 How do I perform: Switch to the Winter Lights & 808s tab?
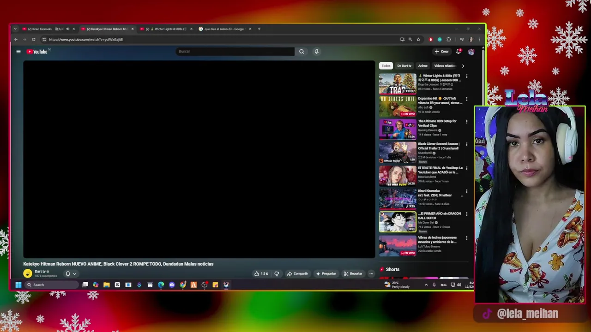click(x=166, y=29)
